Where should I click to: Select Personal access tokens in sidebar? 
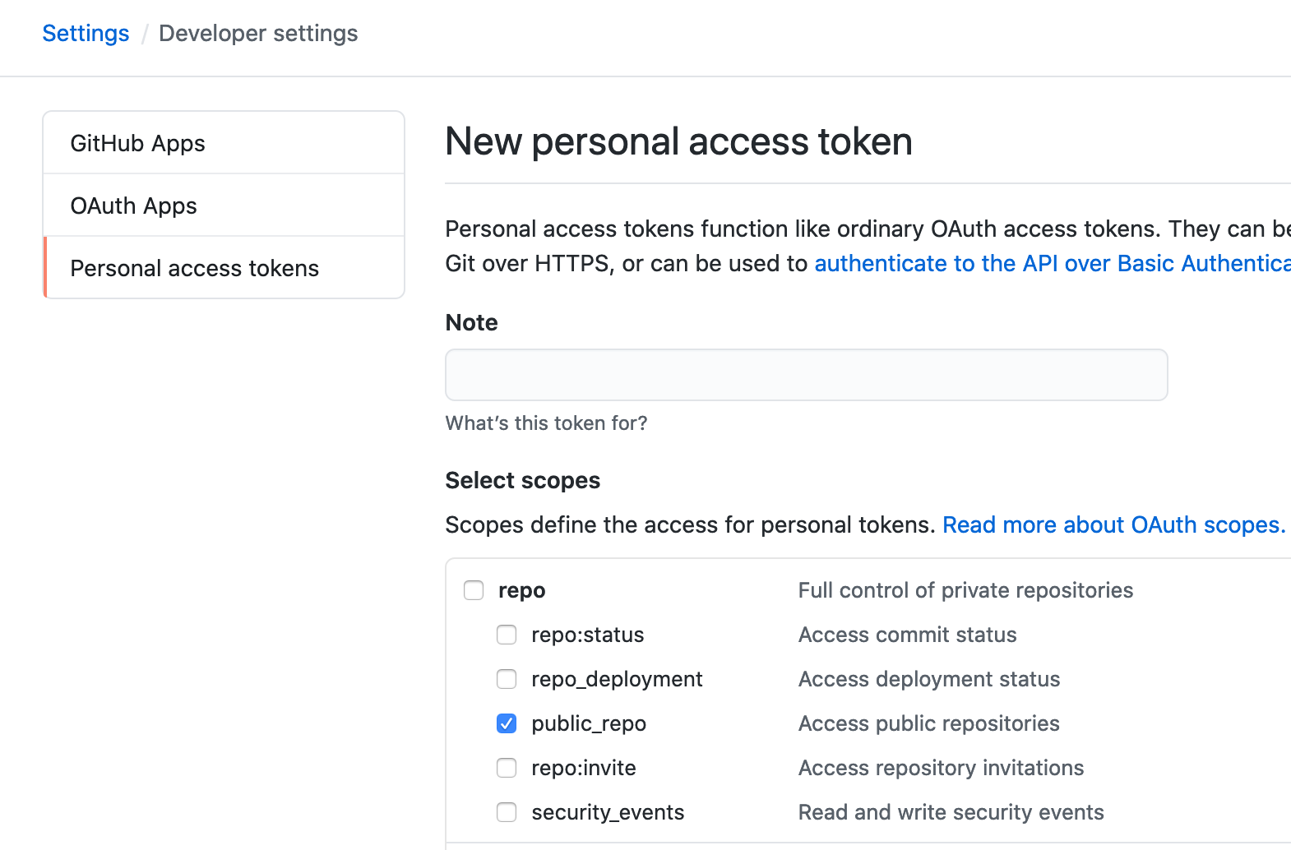click(224, 268)
